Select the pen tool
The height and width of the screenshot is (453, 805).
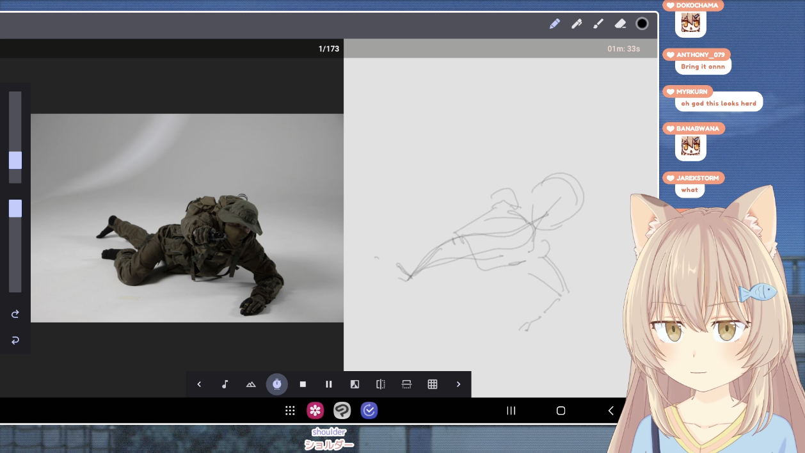(577, 24)
